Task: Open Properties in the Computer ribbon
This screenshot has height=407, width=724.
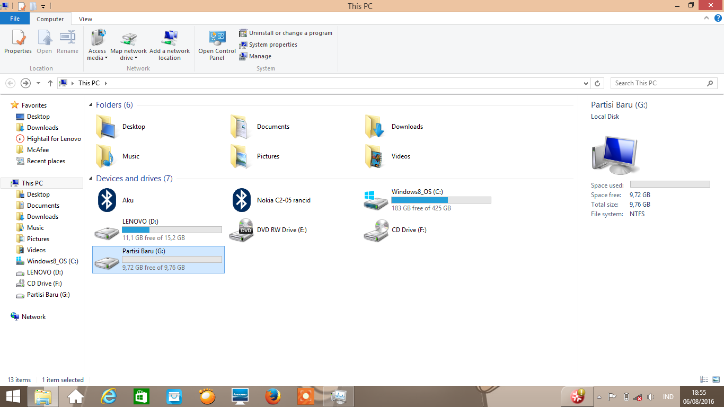Action: pyautogui.click(x=18, y=42)
